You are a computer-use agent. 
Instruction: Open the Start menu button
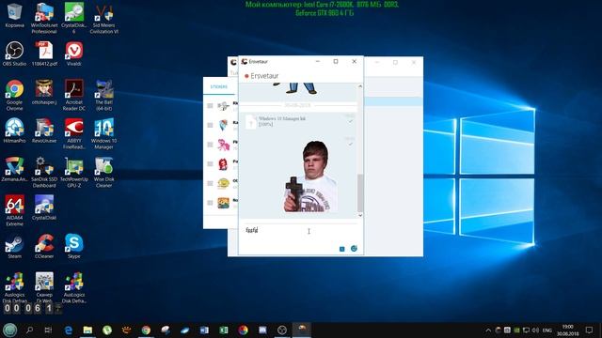10,330
